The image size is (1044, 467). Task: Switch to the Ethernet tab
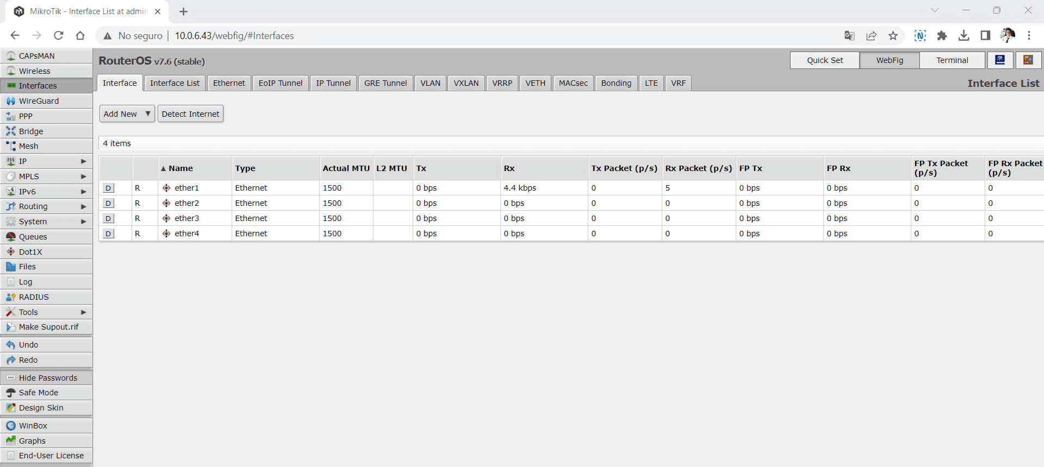(229, 83)
